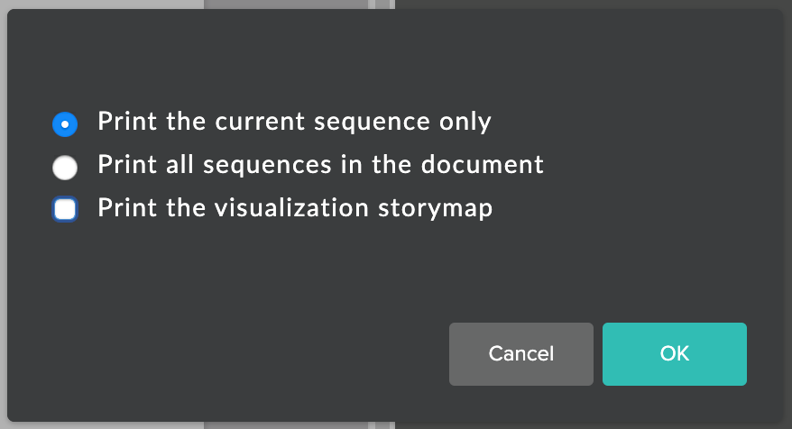The image size is (792, 429).
Task: Enable the 'Print the visualization storymap' checkbox
Action: (x=65, y=209)
